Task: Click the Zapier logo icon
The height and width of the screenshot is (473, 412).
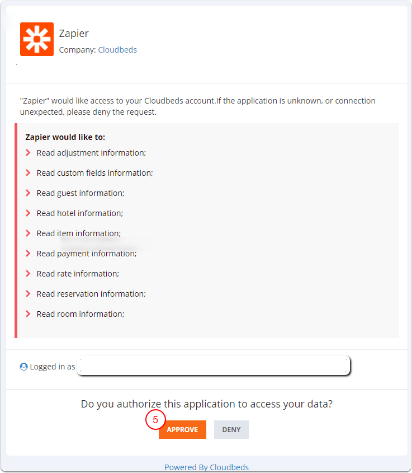Action: [x=36, y=39]
